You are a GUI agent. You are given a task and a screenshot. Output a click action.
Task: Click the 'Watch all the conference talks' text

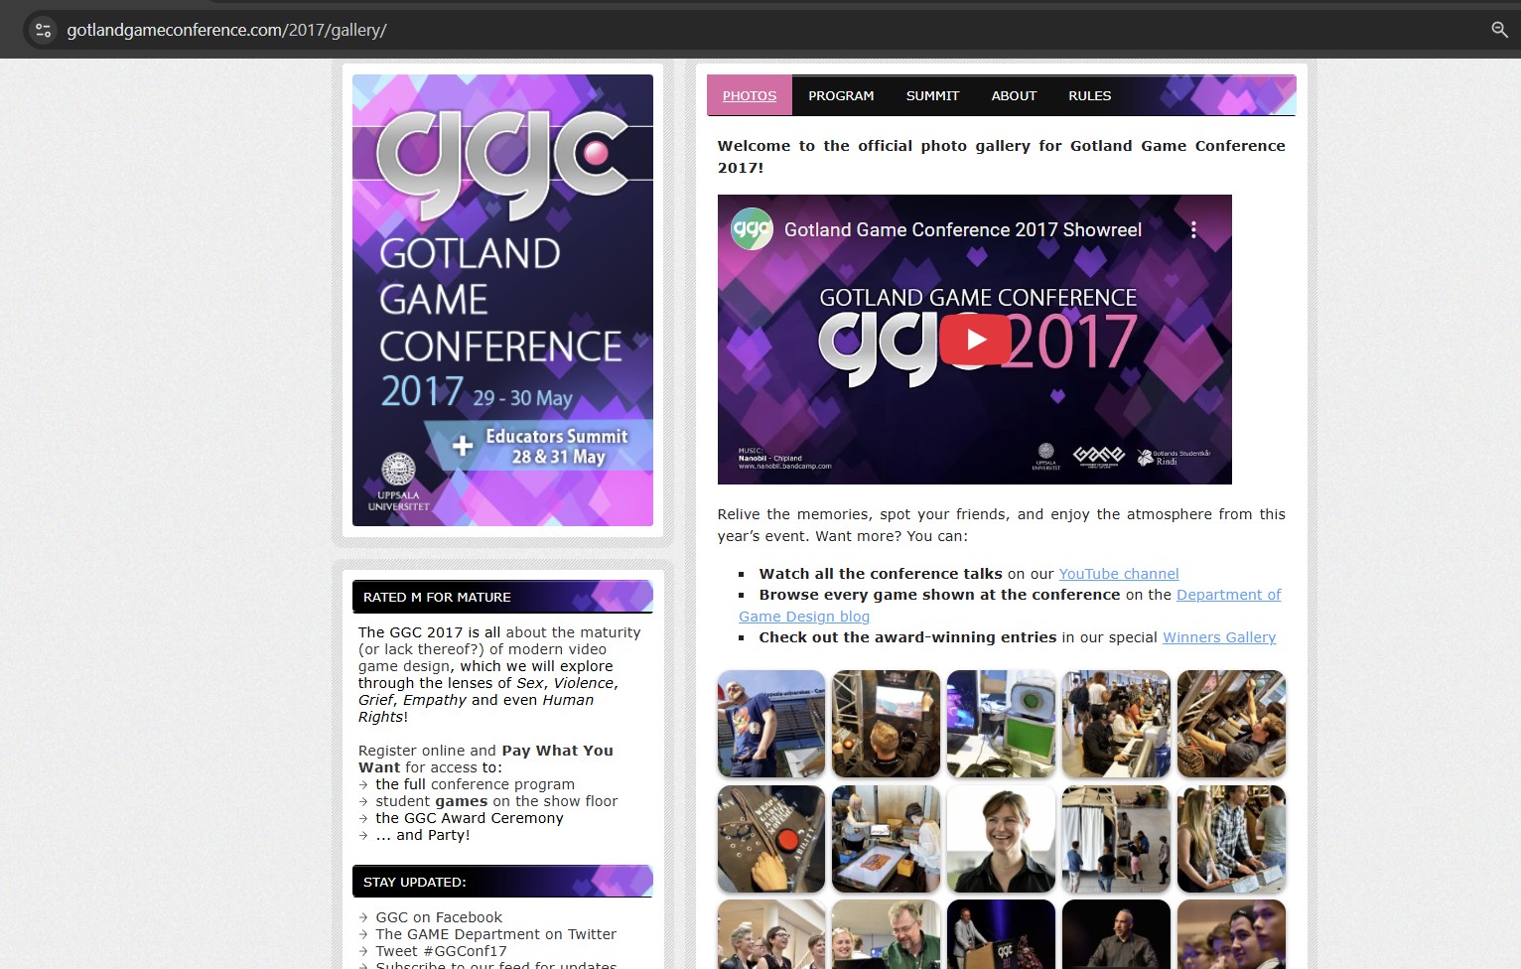(x=881, y=574)
